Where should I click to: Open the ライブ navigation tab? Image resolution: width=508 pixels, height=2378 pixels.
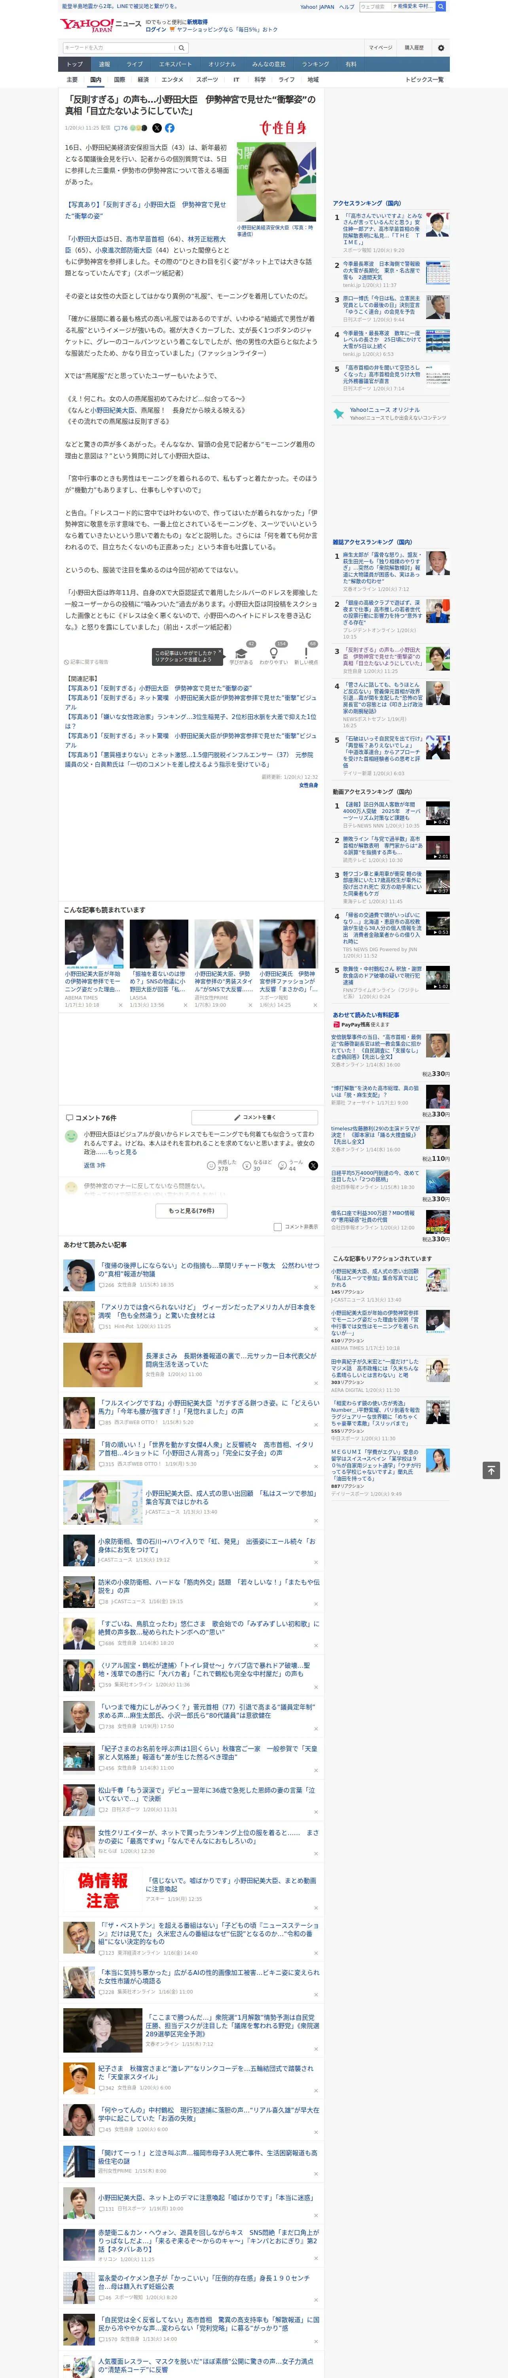(135, 65)
